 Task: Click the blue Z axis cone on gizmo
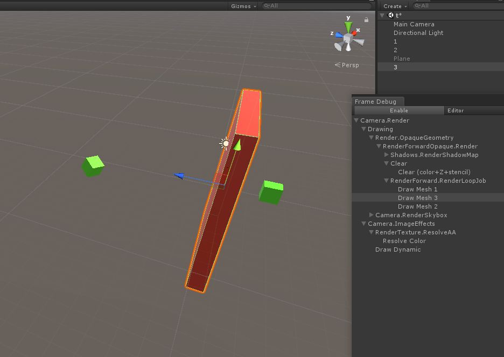tap(339, 35)
